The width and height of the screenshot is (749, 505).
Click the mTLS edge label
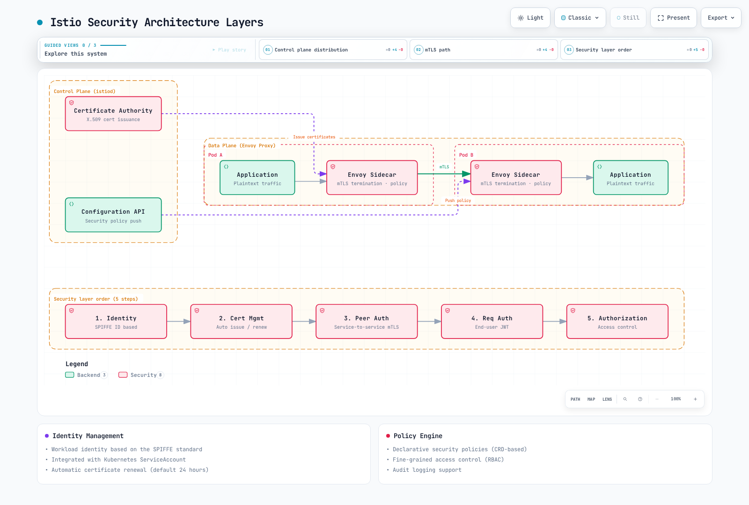[x=444, y=167]
